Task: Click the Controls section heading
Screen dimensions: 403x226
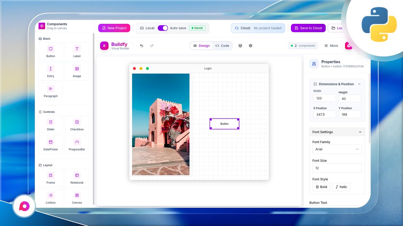Action: click(x=49, y=112)
